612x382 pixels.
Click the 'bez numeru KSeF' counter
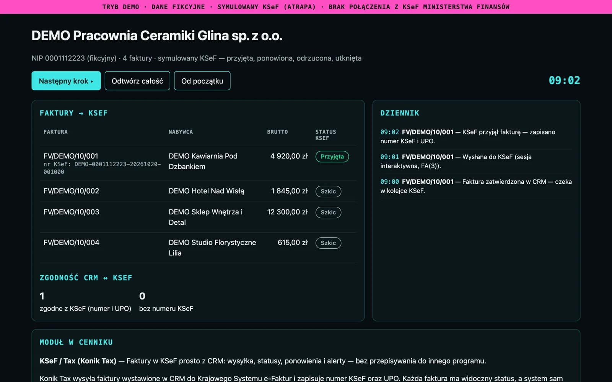[166, 302]
